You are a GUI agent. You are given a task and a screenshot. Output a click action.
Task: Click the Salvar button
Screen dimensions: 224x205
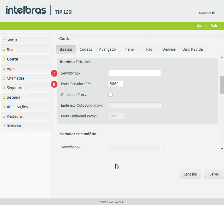click(x=214, y=174)
